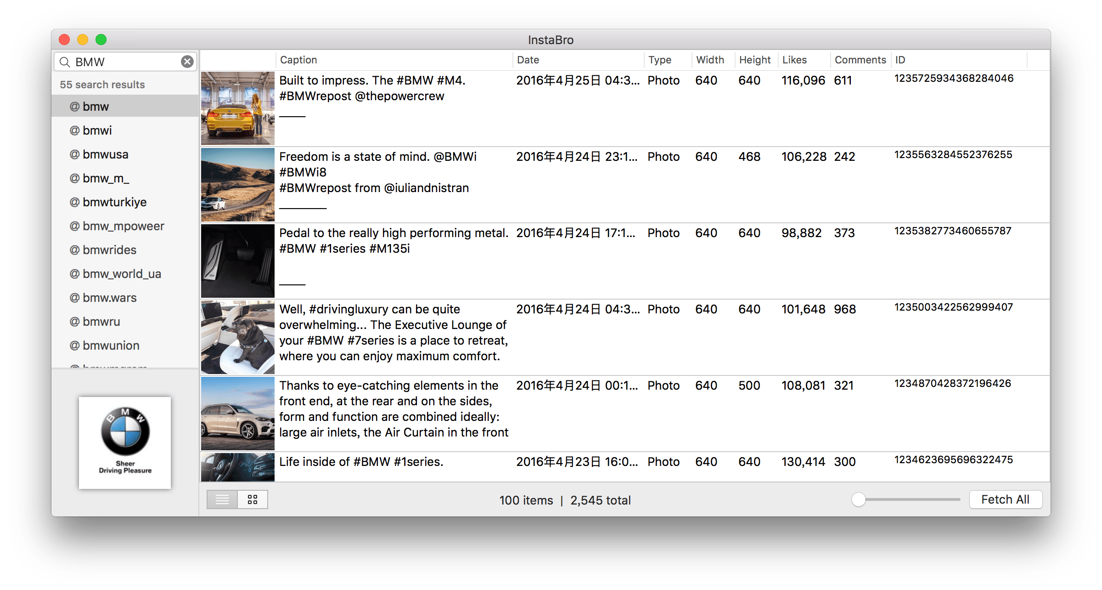1102x590 pixels.
Task: Sort by the Caption column header
Action: (394, 60)
